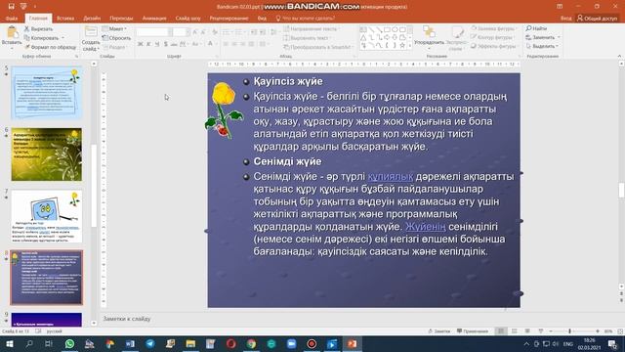
Task: Switch to Дизайн tab
Action: coord(92,18)
